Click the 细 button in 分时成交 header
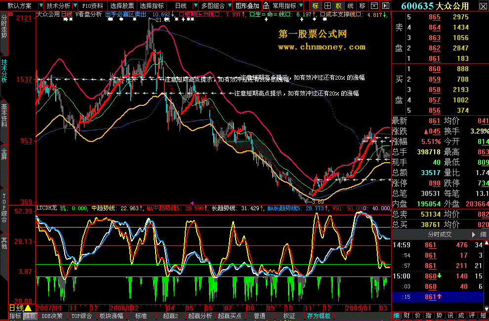Image resolution: width=489 pixels, height=321 pixels. [483, 234]
